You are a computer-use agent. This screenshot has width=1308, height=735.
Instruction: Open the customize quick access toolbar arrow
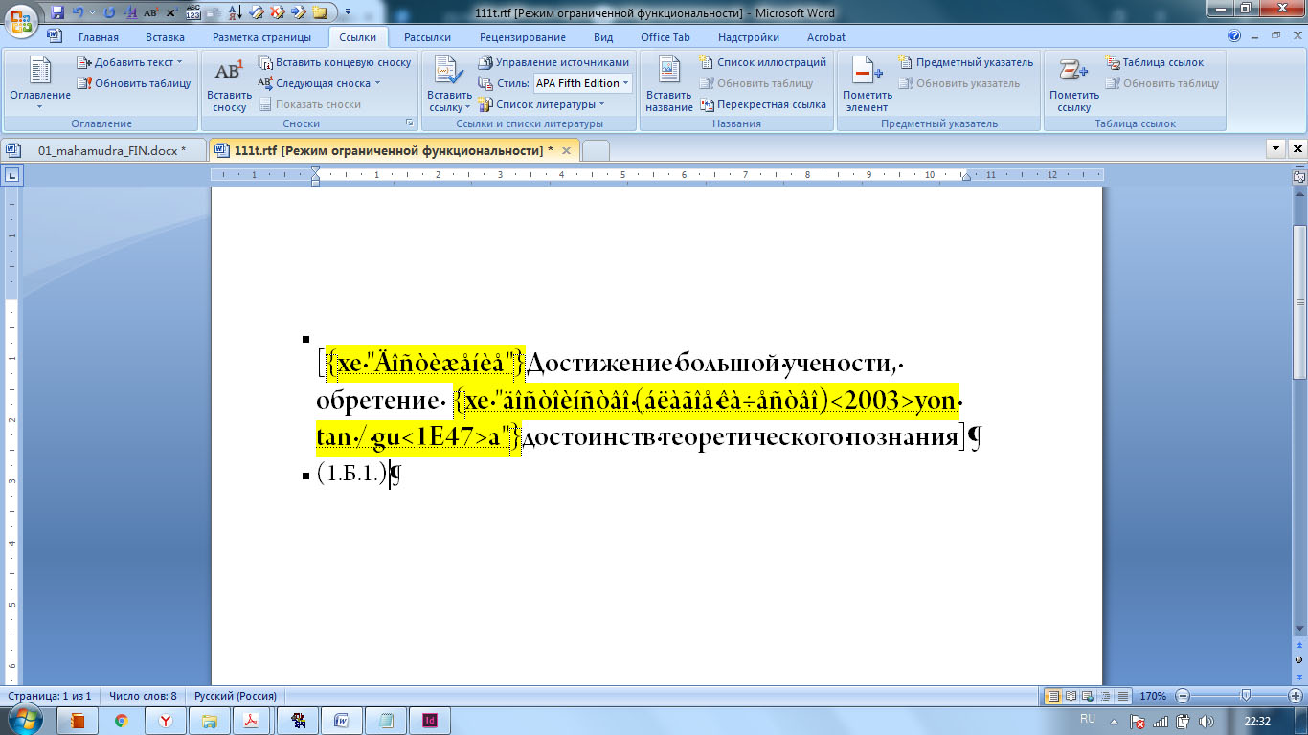(347, 12)
